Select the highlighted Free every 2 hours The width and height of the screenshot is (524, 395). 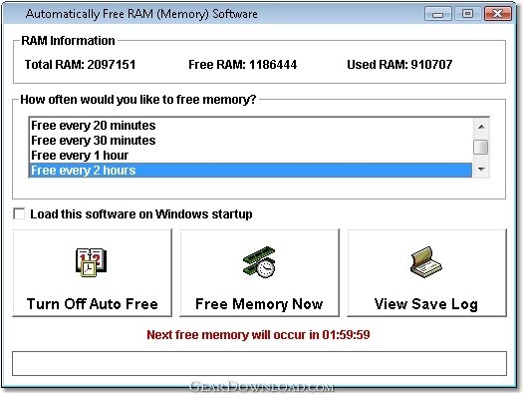[251, 171]
